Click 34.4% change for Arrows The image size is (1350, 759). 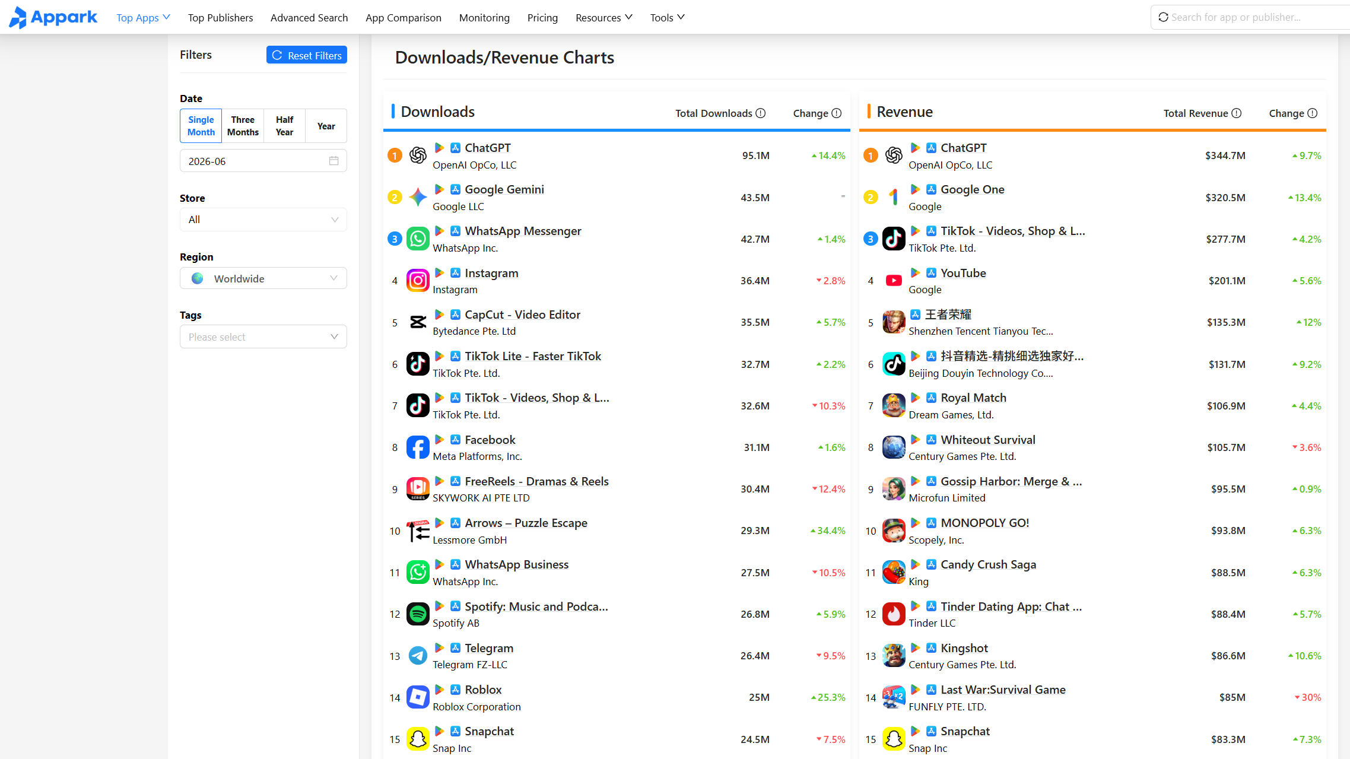click(828, 531)
